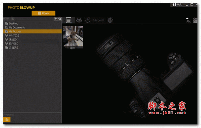Create a new folder with folder icon
Image resolution: width=201 pixels, height=128 pixels.
[x=56, y=19]
